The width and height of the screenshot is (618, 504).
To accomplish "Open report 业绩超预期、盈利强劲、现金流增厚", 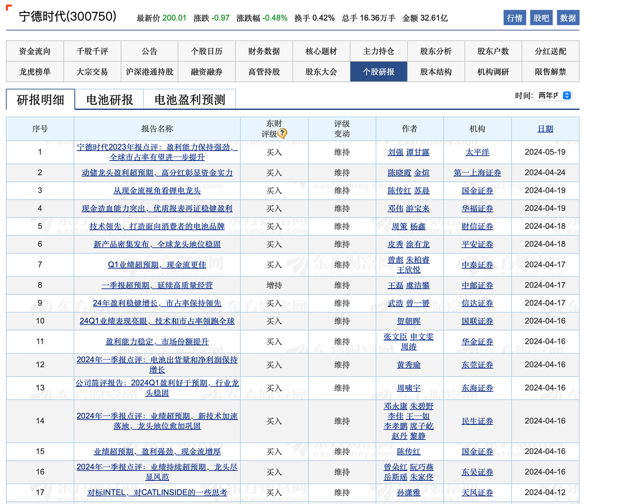I will [157, 451].
